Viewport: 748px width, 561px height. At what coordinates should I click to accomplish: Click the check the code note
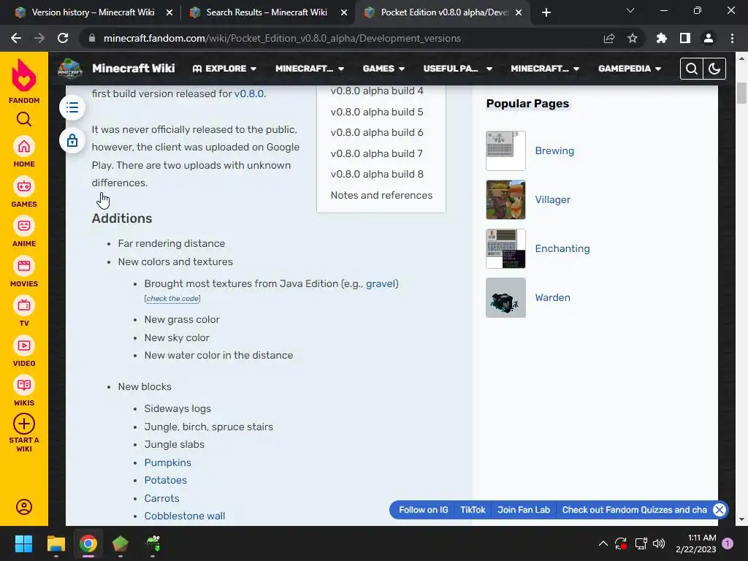pos(172,299)
